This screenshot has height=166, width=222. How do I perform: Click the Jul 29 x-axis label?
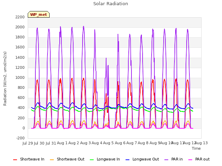click(28, 143)
